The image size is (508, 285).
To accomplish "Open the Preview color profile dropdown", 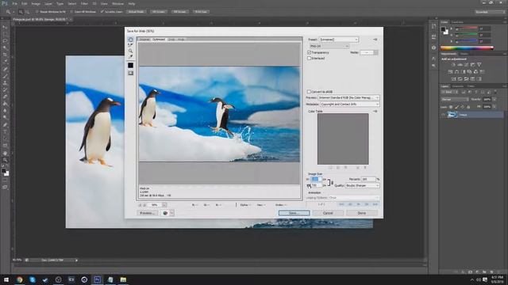I will [x=348, y=97].
